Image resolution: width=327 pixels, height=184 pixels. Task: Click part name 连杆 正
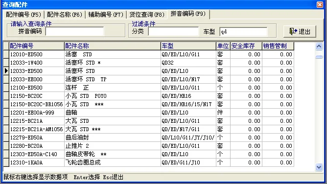click(x=77, y=88)
